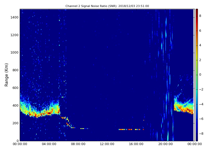Click the 20:00:00 time axis label

[x=165, y=144]
